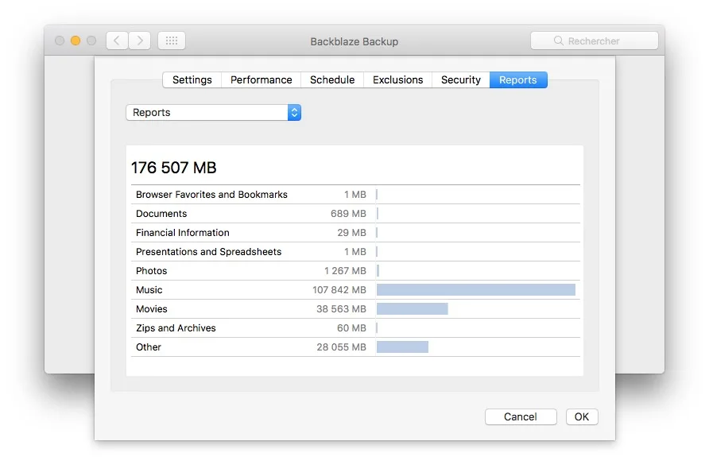This screenshot has height=457, width=709.
Task: Go forward with the right chevron button
Action: pyautogui.click(x=140, y=41)
